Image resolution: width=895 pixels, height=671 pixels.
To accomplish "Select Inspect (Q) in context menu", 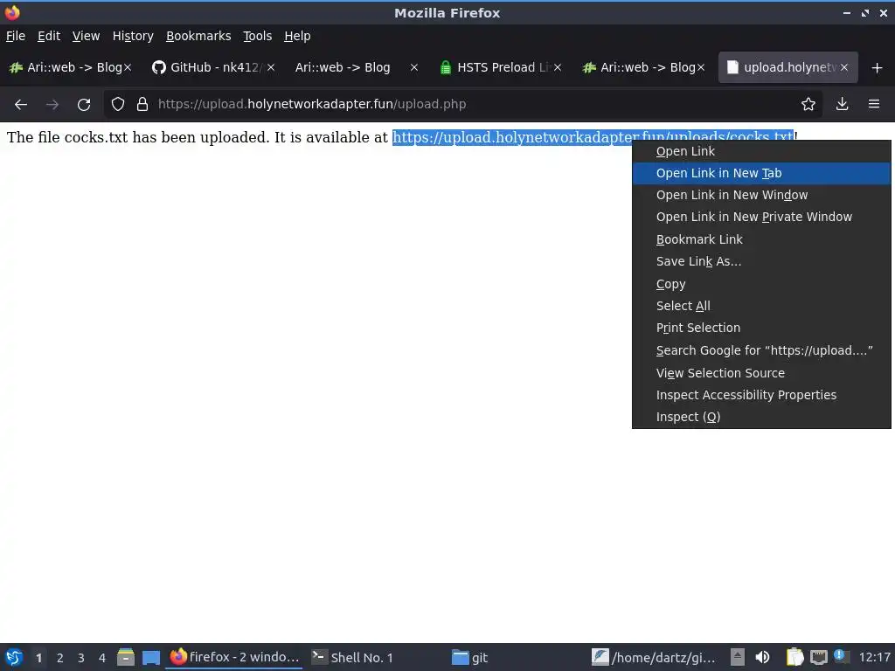I will tap(761, 417).
